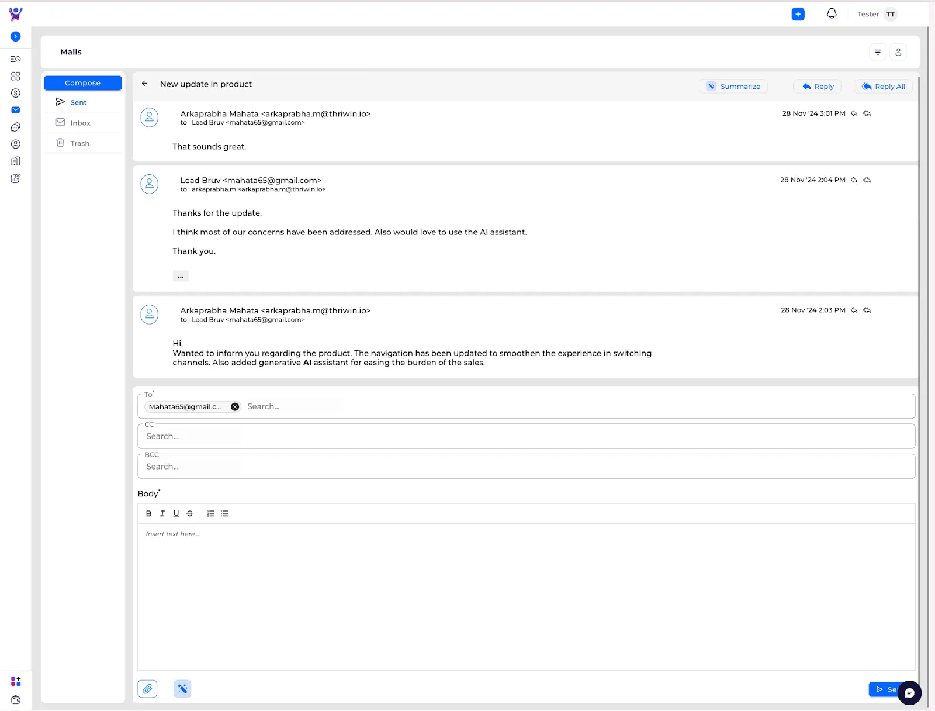Reply all to the 2:03 PM message
935x711 pixels.
pos(867,310)
